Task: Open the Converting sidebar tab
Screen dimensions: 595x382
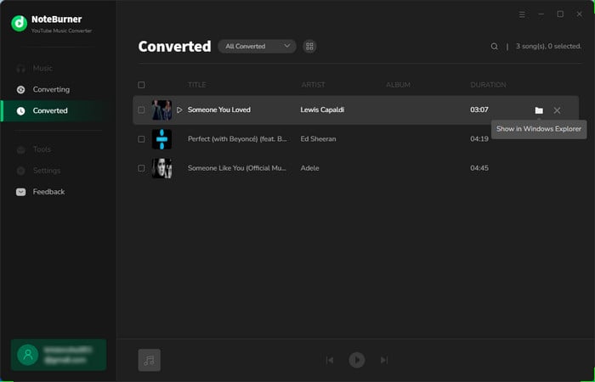Action: (x=51, y=89)
